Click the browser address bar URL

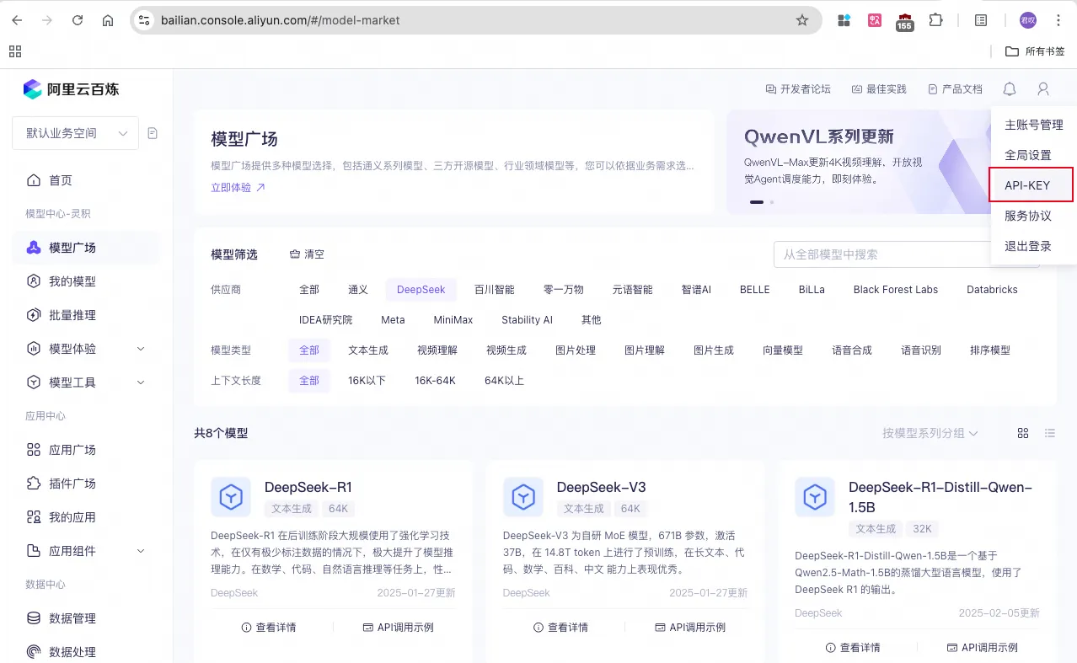[x=281, y=20]
